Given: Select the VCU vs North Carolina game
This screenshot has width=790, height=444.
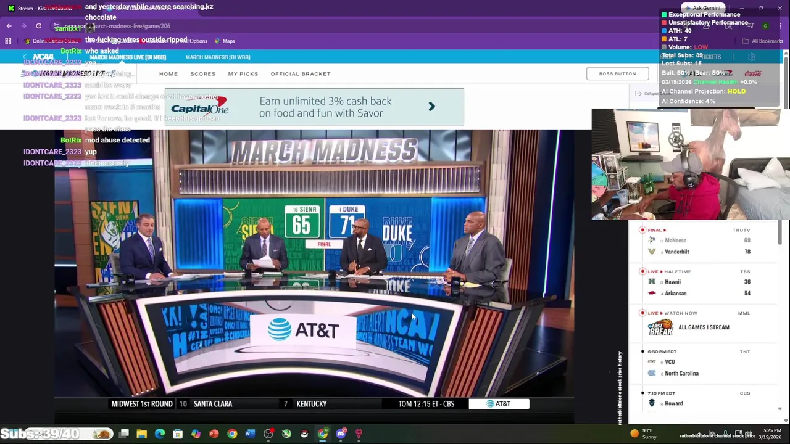Looking at the screenshot, I should (702, 363).
